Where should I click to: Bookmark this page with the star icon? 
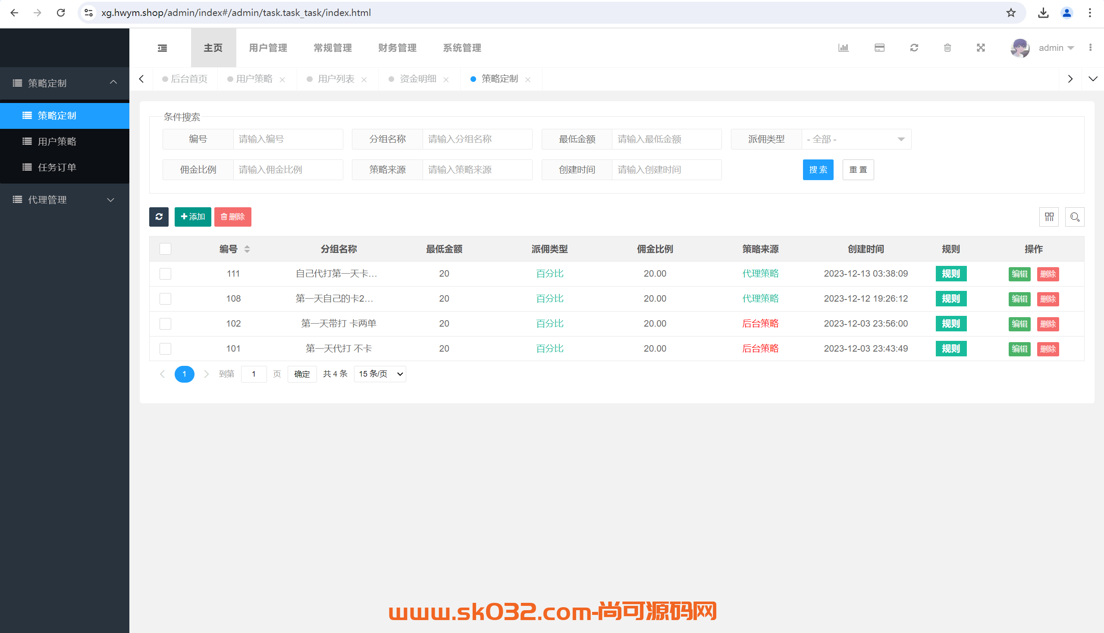[1010, 12]
